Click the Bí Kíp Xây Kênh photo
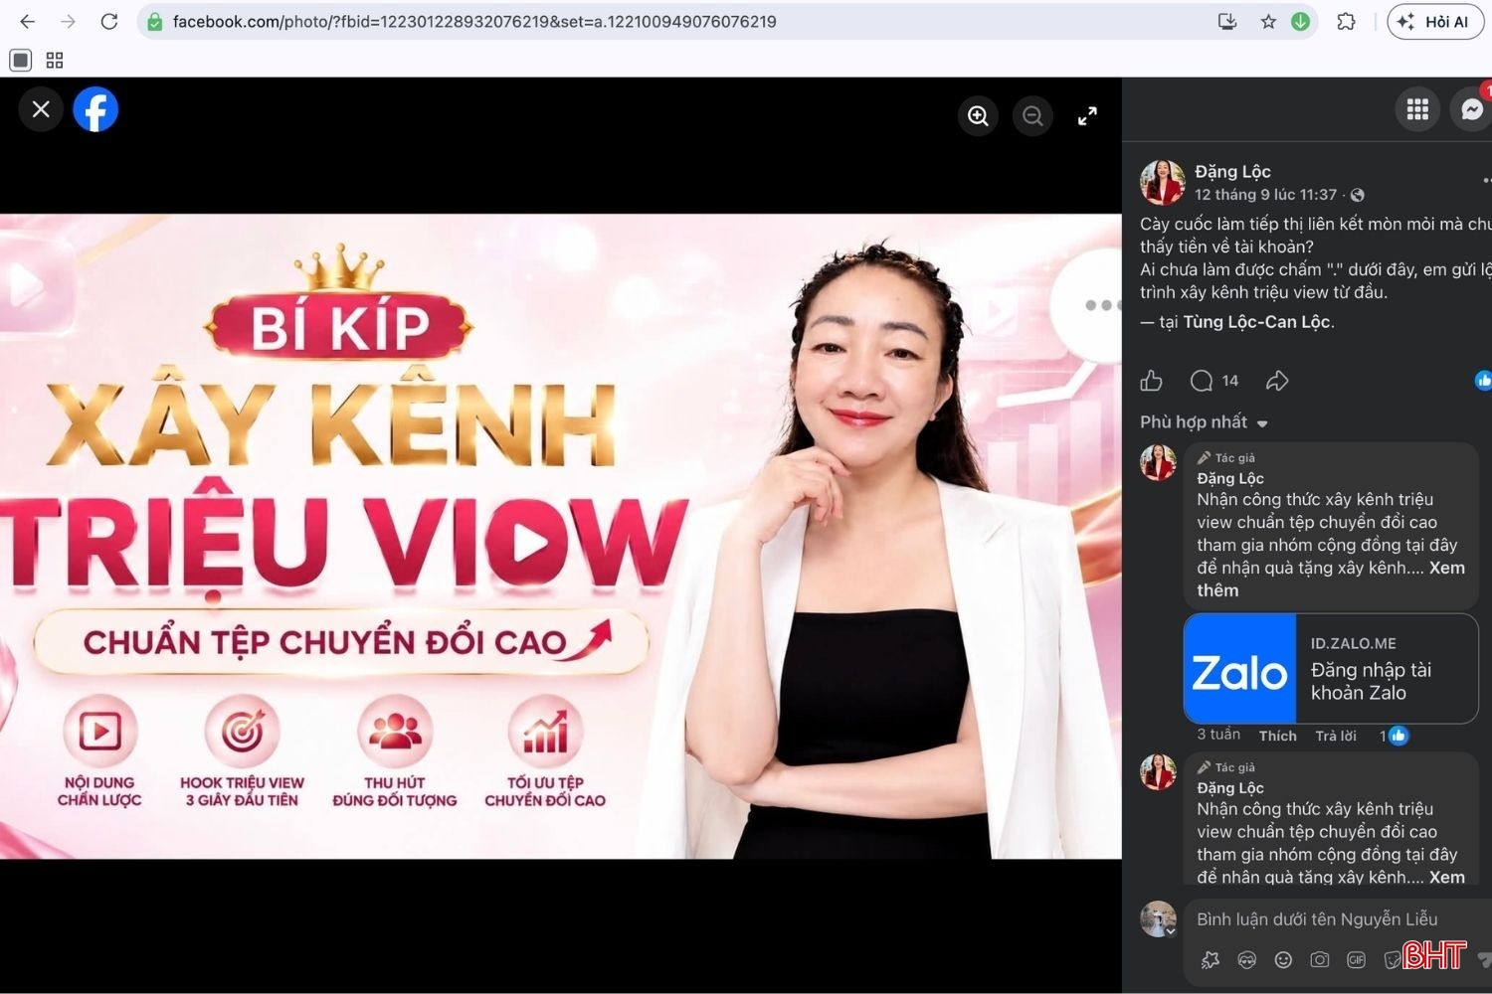 click(561, 537)
